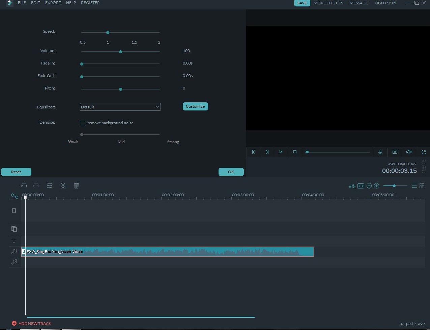Click the redo icon
The image size is (430, 330).
coord(36,186)
